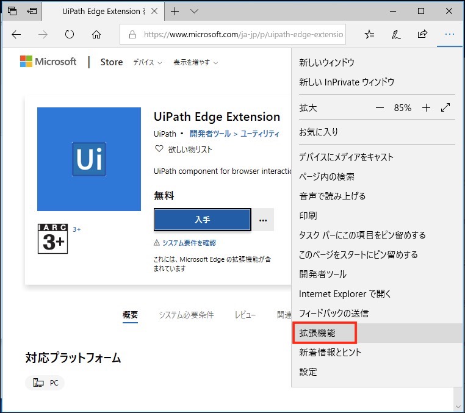Expand the デバイス dropdown in Store

148,62
